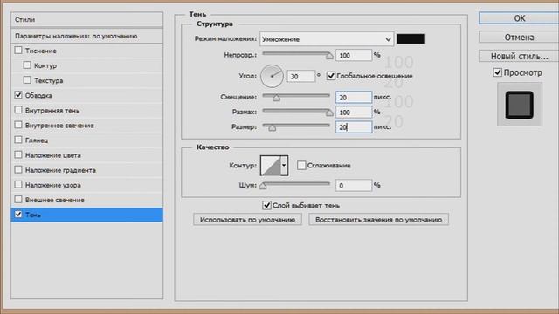
Task: Toggle Глобальное освещение checkbox
Action: [331, 76]
